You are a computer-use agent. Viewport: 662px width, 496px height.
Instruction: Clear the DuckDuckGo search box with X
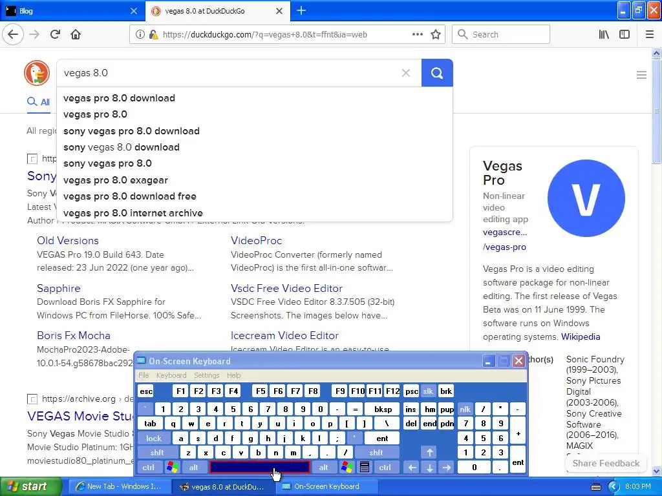click(x=406, y=73)
